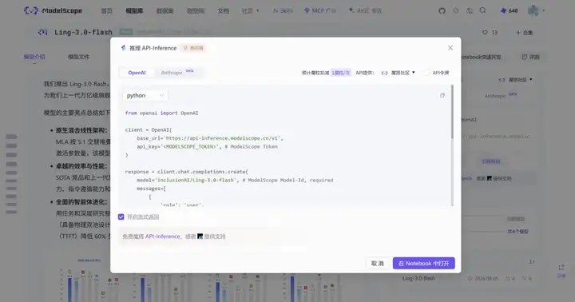Uncheck the streaming response checkbox
Image resolution: width=575 pixels, height=302 pixels.
click(121, 217)
